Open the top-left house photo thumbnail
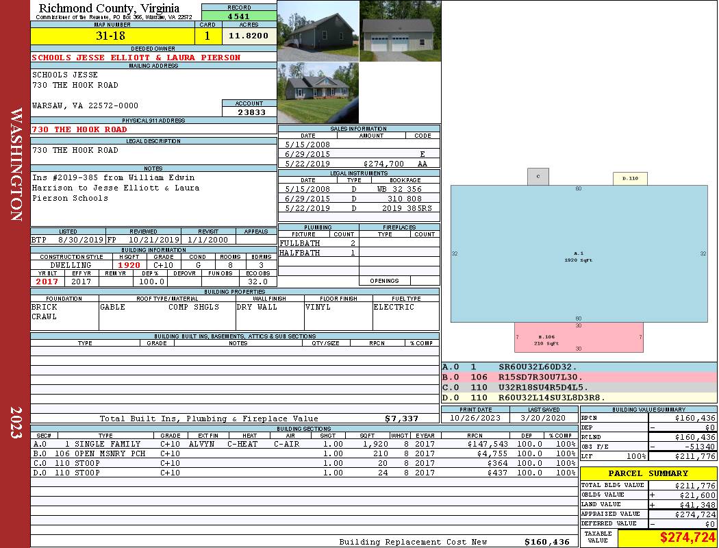The image size is (719, 548). (x=318, y=32)
